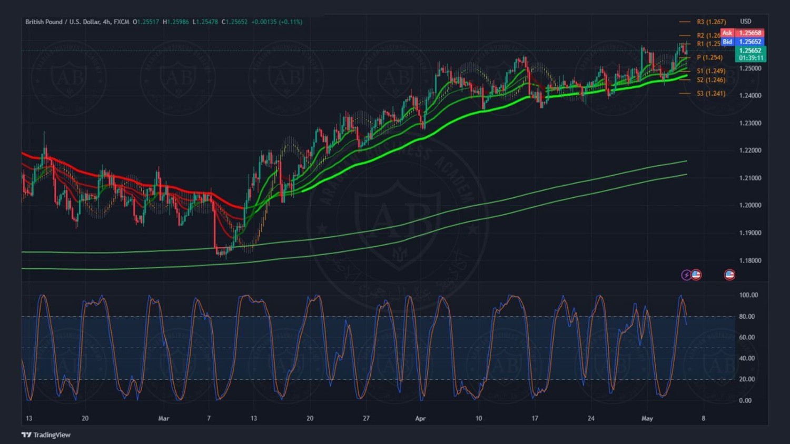
Task: Click the low value L1.25478
Action: coord(205,22)
